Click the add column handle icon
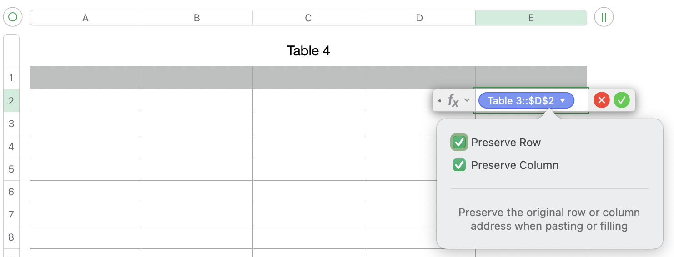 tap(604, 17)
